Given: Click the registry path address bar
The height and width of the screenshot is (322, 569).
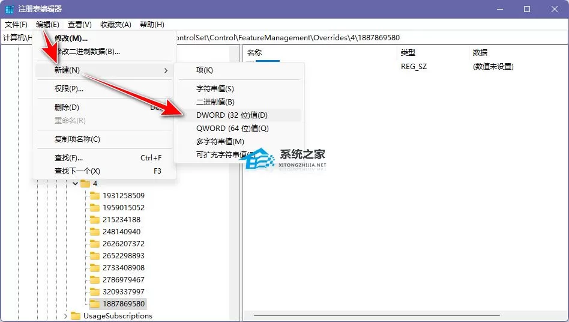Looking at the screenshot, I should [284, 38].
